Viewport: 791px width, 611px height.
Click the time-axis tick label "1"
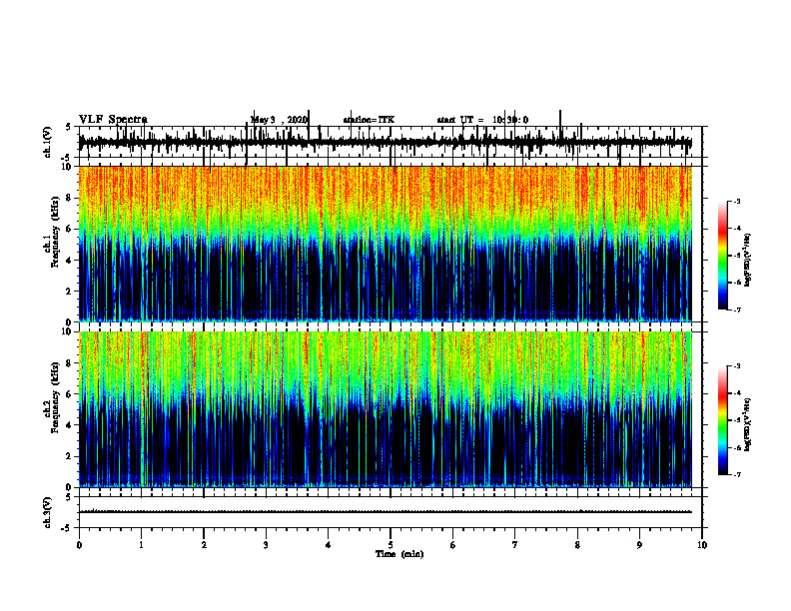tap(141, 545)
